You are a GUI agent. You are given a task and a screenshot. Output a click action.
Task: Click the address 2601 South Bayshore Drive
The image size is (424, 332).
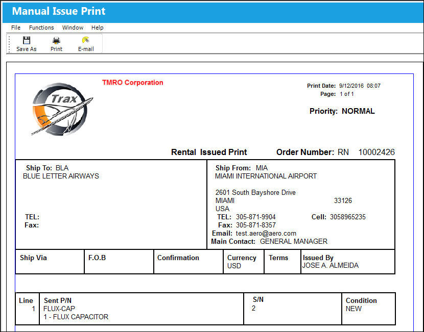click(x=255, y=192)
